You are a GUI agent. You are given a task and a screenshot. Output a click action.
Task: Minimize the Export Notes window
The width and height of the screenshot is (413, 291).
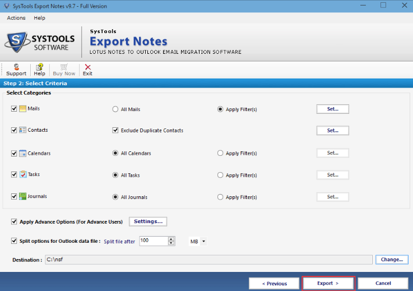(363, 6)
